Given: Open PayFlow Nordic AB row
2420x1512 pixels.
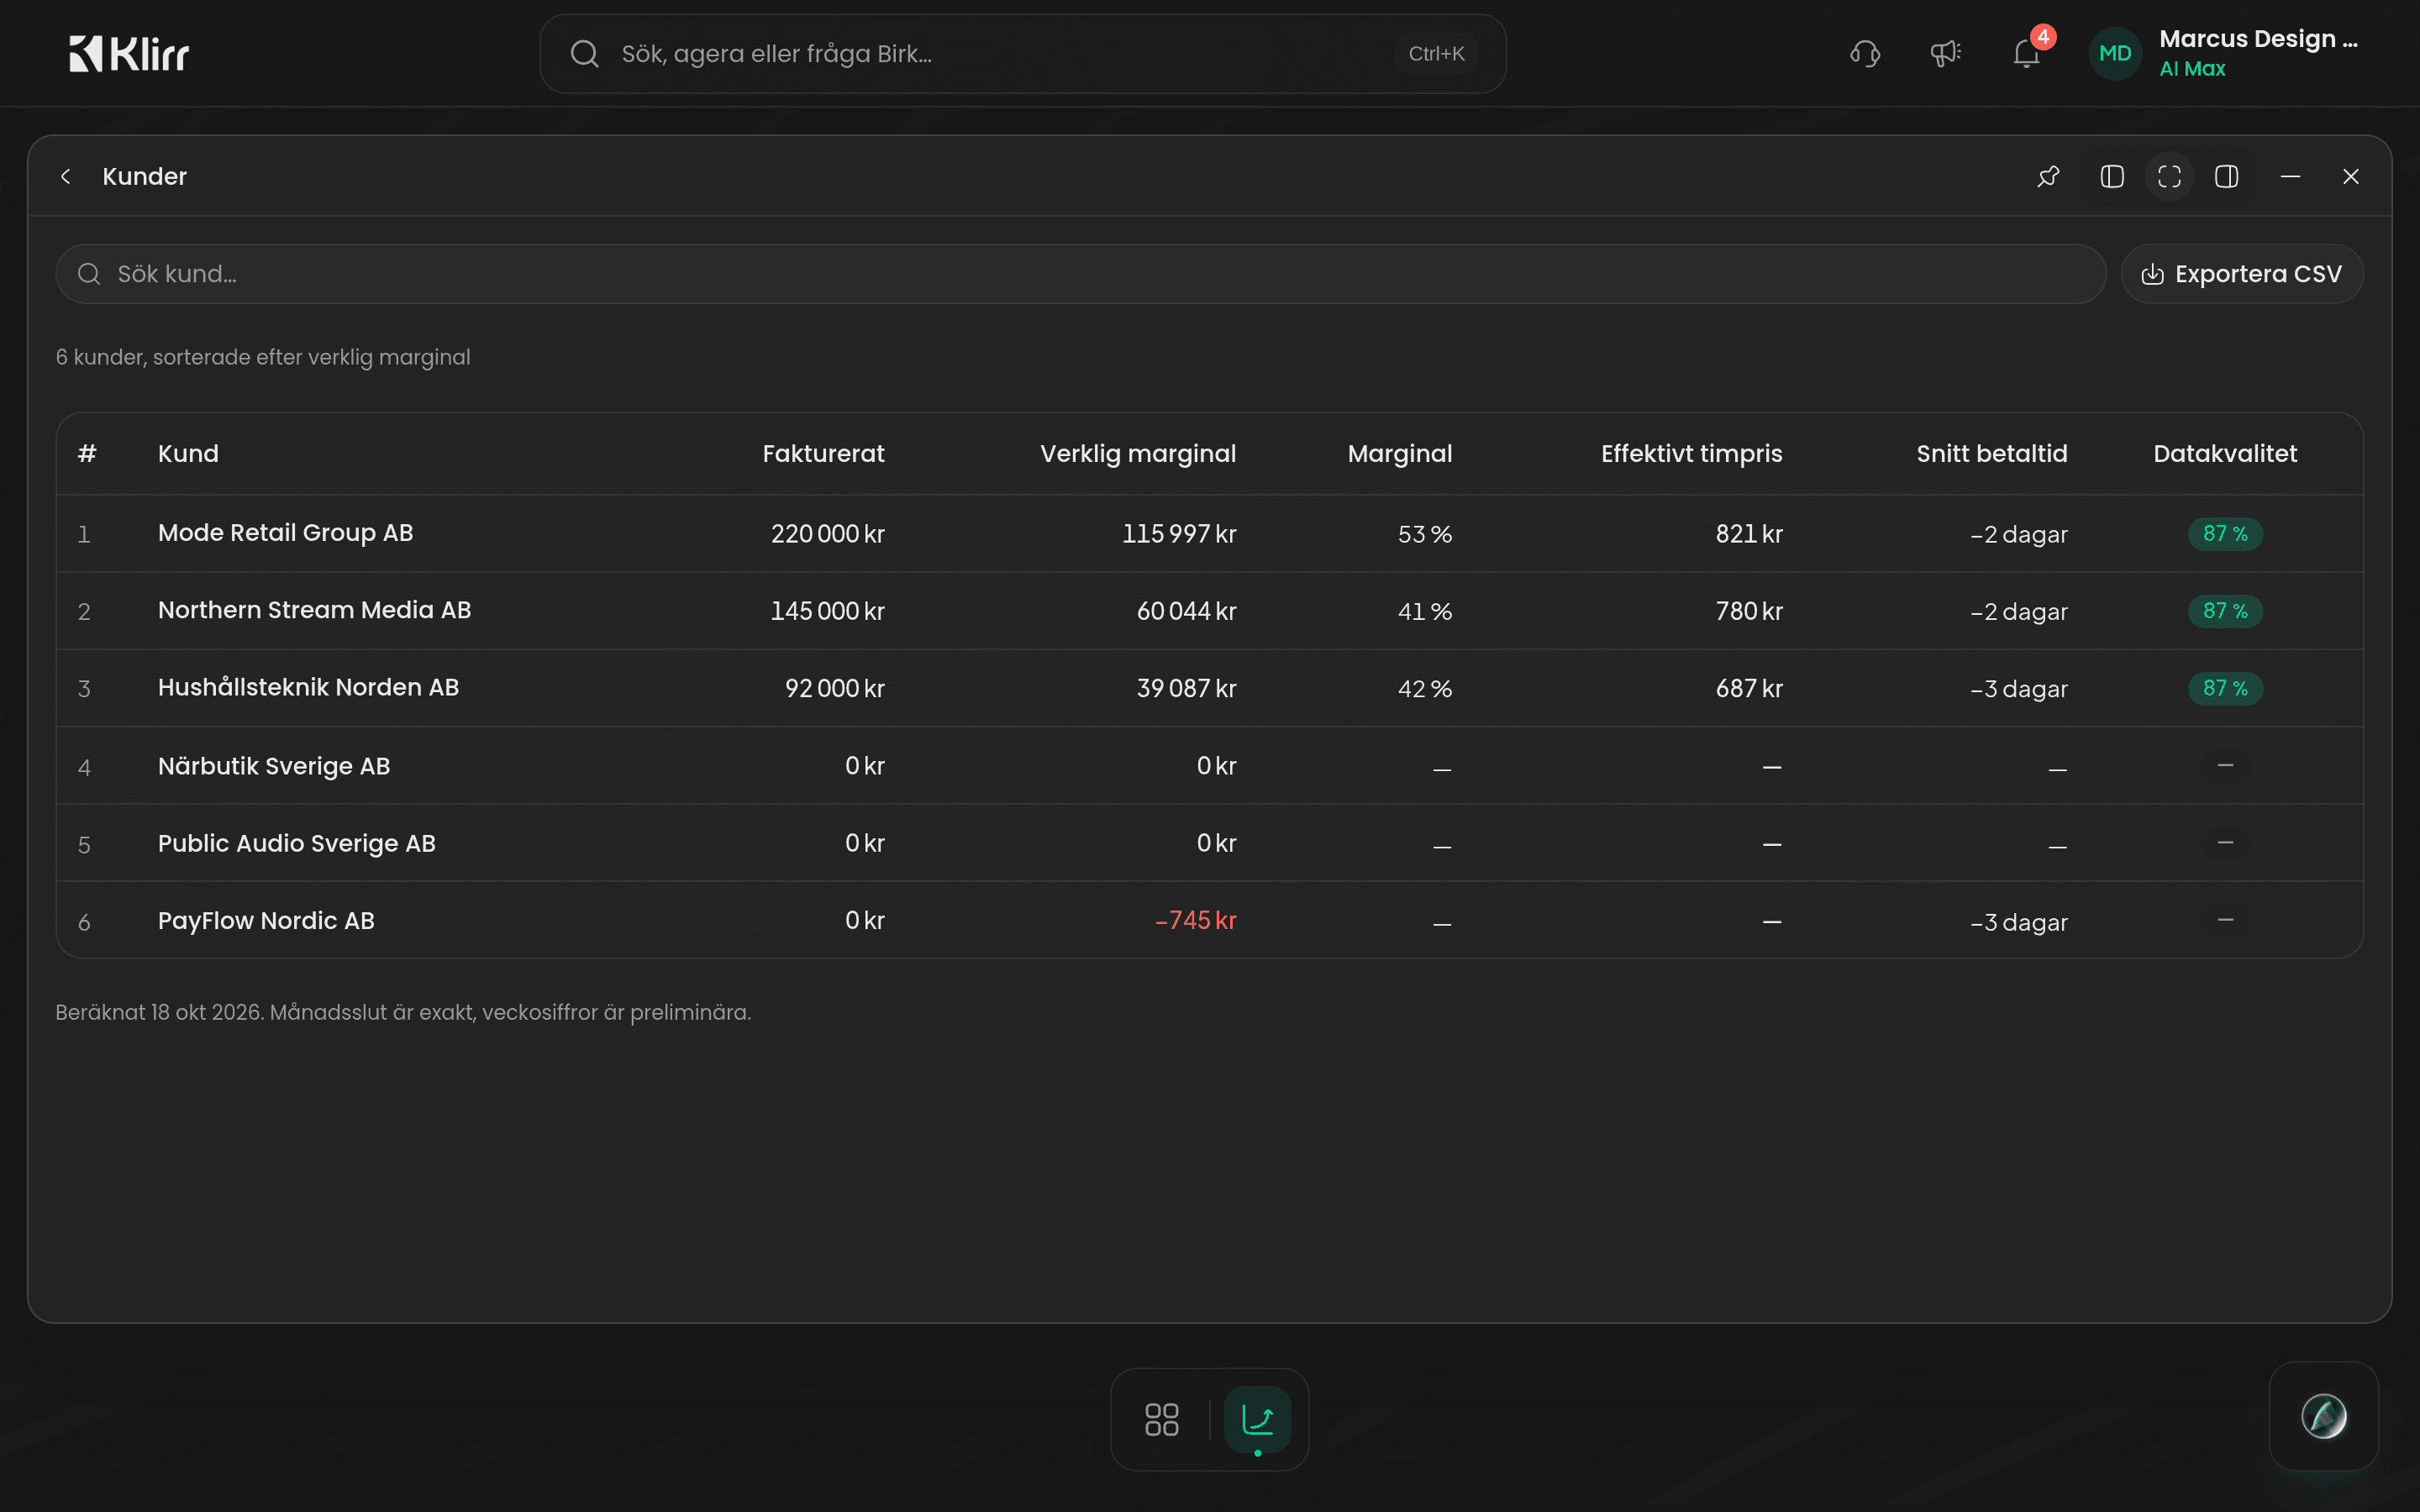Looking at the screenshot, I should [x=1210, y=920].
